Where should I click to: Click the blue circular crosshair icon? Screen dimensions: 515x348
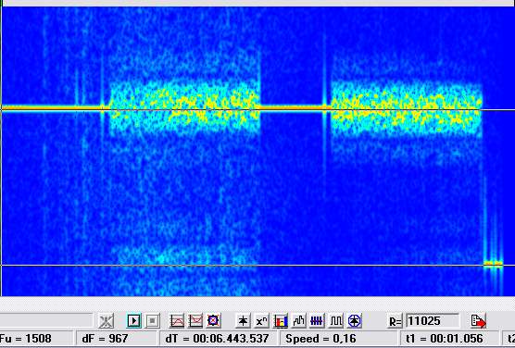pyautogui.click(x=354, y=321)
